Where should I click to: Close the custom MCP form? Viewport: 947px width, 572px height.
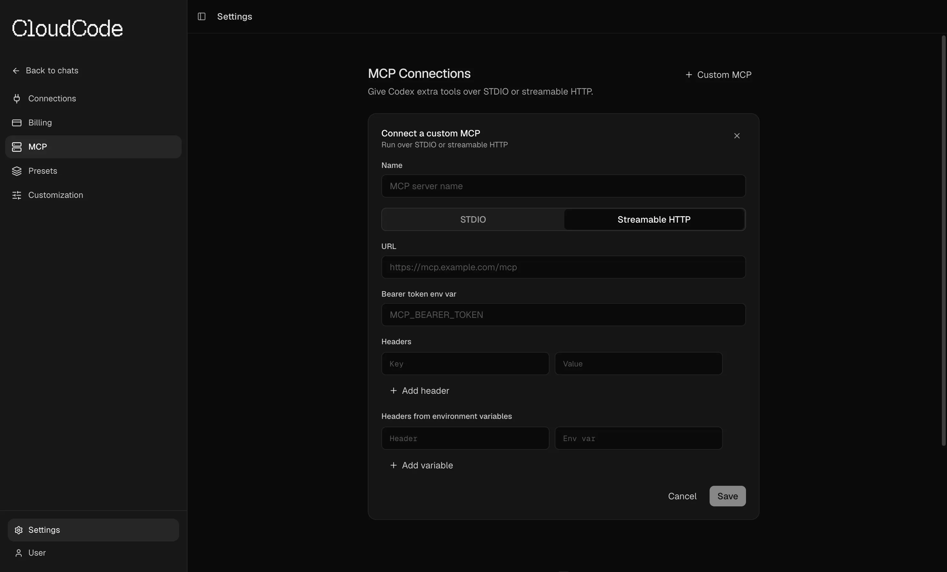point(737,136)
